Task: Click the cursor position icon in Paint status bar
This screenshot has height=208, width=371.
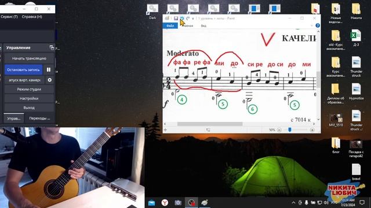Action: point(165,129)
